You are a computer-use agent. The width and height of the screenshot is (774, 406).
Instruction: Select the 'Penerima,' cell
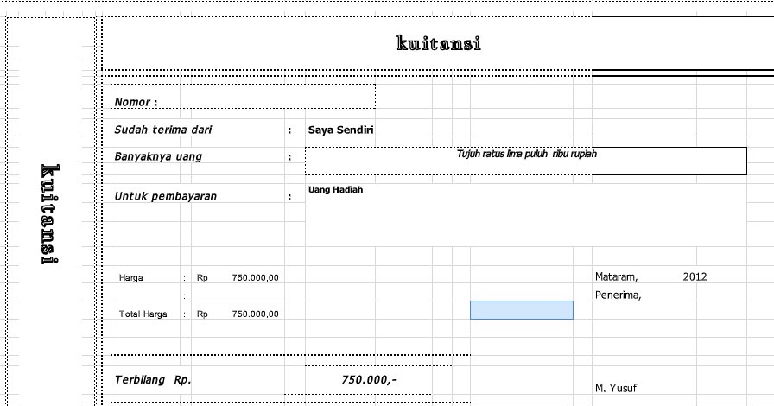click(618, 295)
